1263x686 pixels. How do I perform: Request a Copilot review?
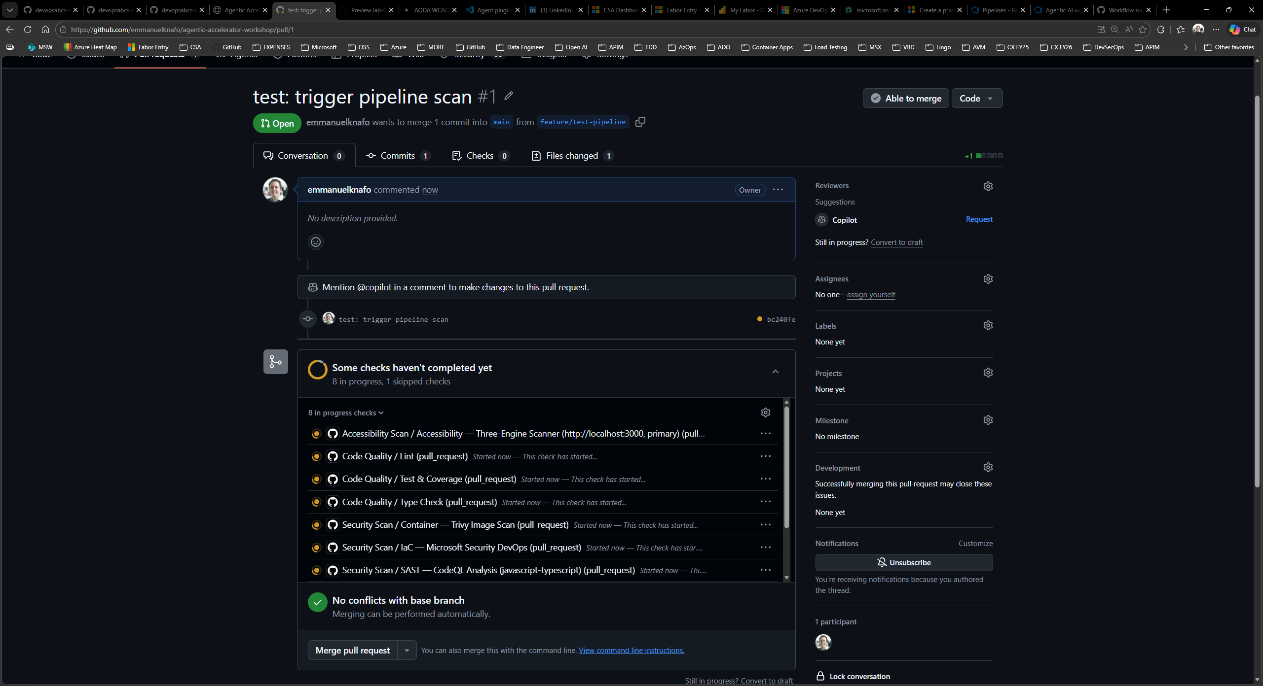pyautogui.click(x=979, y=219)
